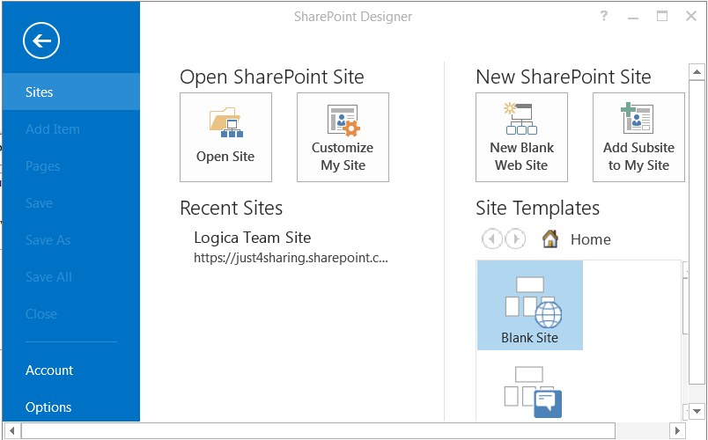Click the horizontal scrollbar right arrow

pyautogui.click(x=677, y=431)
